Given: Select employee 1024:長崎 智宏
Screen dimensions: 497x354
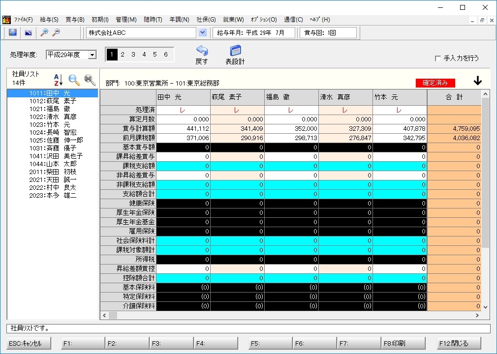Looking at the screenshot, I should (53, 132).
